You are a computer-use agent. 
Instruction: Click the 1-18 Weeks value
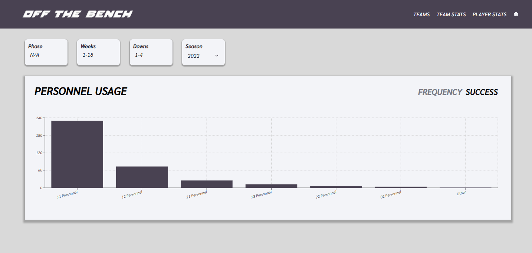88,55
